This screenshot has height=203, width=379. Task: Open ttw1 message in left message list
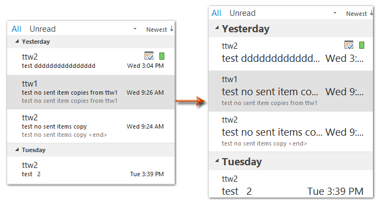pyautogui.click(x=91, y=92)
